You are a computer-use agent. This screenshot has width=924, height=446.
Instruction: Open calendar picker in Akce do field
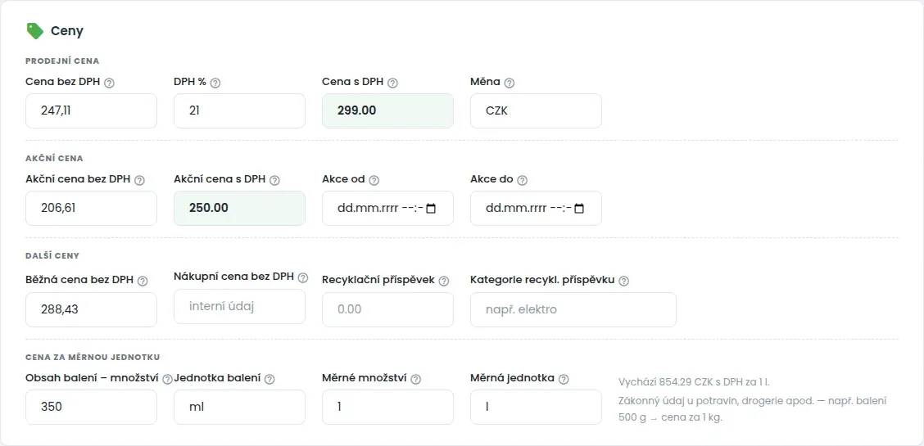(579, 209)
